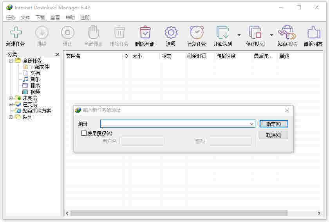Click the 删除全部 toolbar icon
The width and height of the screenshot is (329, 222).
click(145, 32)
